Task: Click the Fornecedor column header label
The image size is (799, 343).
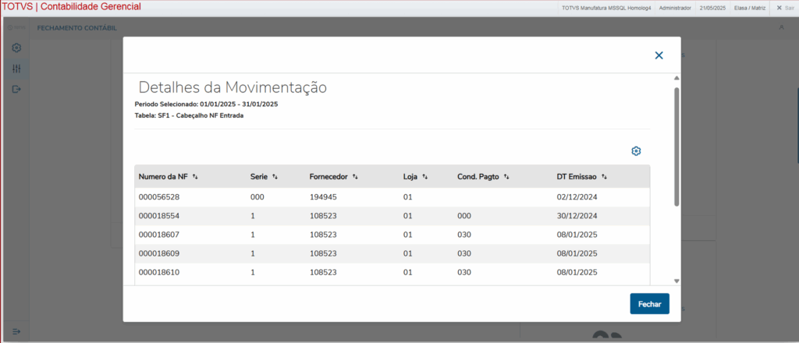Action: pyautogui.click(x=328, y=177)
